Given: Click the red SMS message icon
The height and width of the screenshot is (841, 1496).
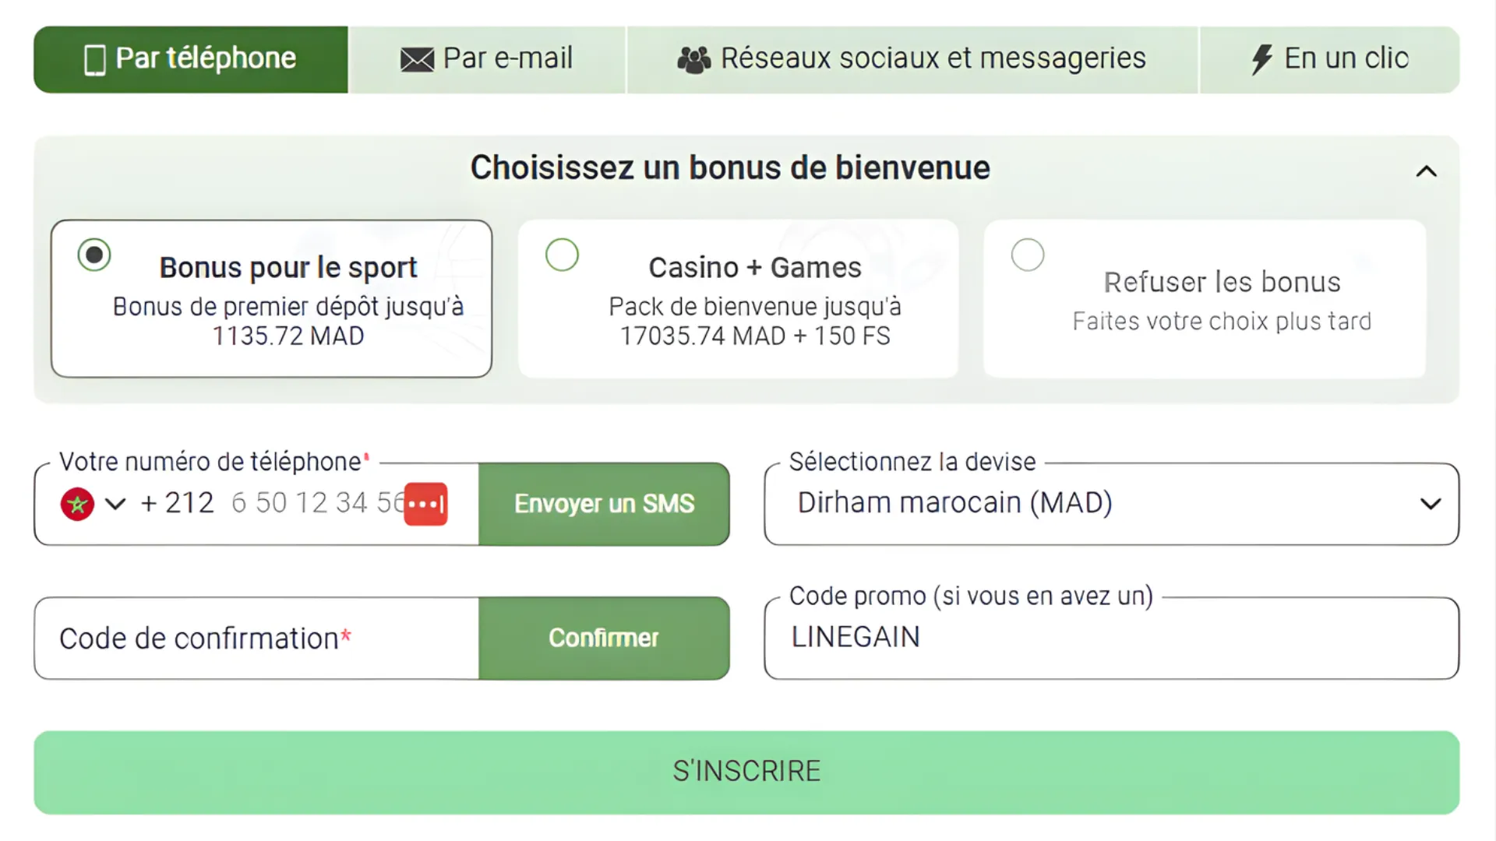Looking at the screenshot, I should pos(425,503).
